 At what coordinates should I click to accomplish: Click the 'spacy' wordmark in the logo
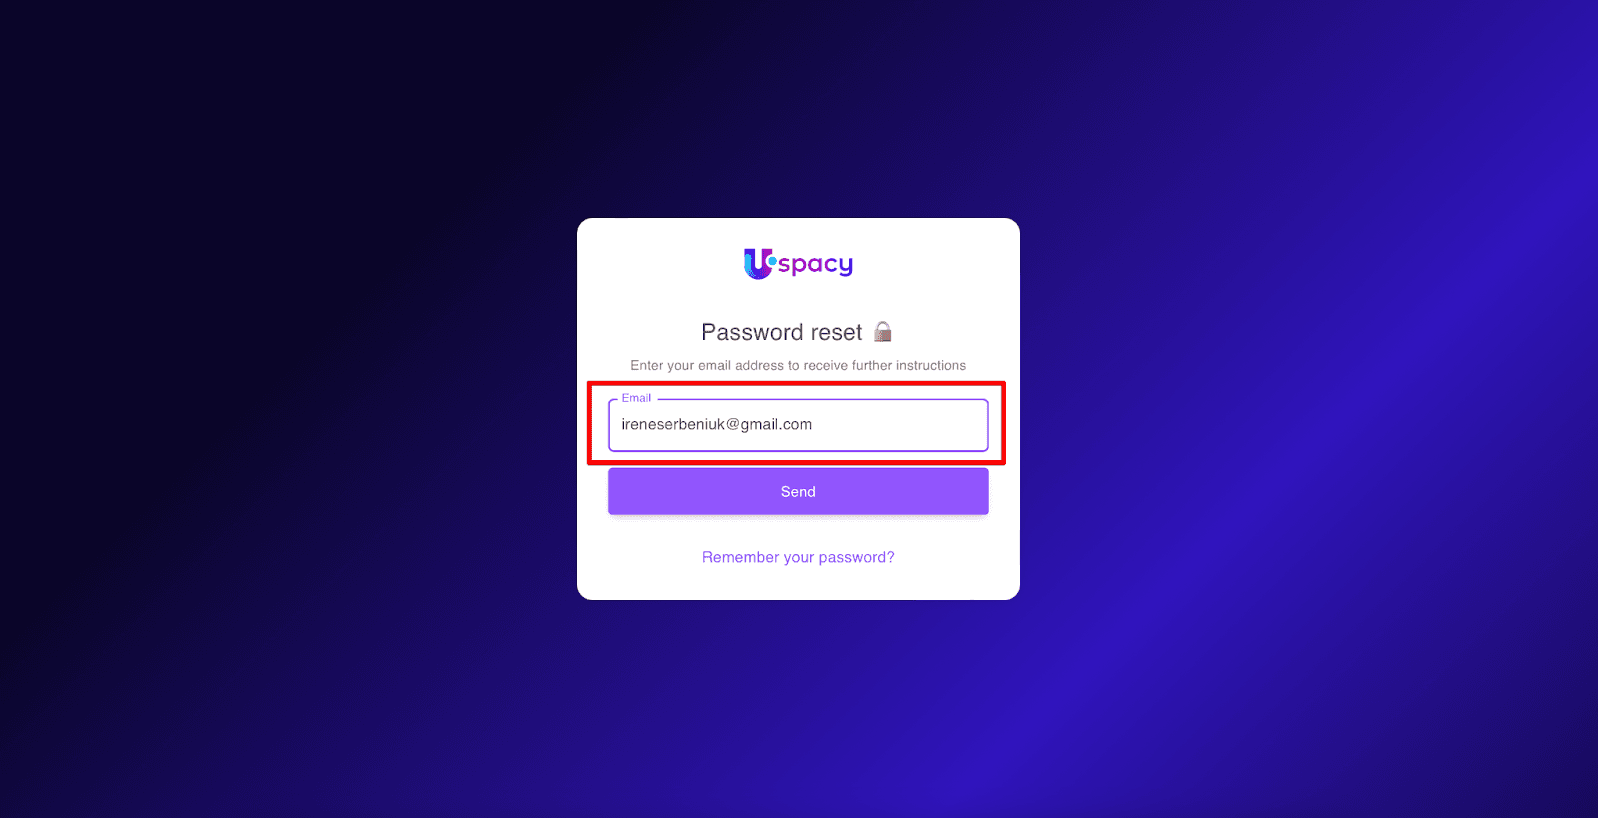[815, 265]
